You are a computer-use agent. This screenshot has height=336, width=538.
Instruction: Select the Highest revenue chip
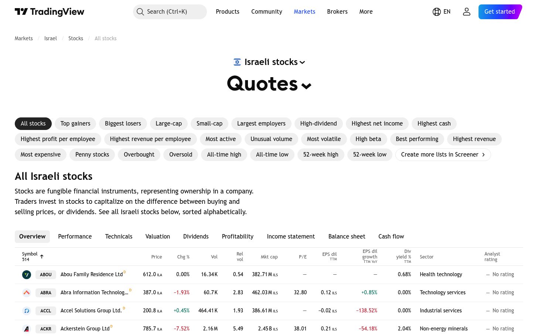coord(474,139)
